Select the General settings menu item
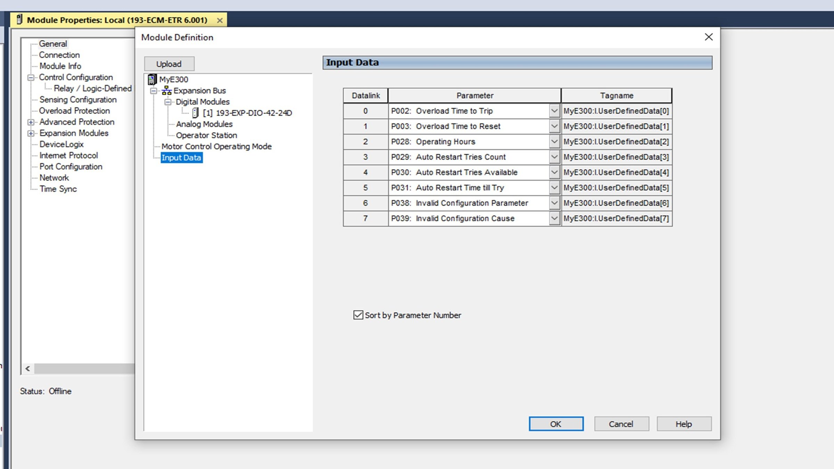834x469 pixels. click(53, 43)
